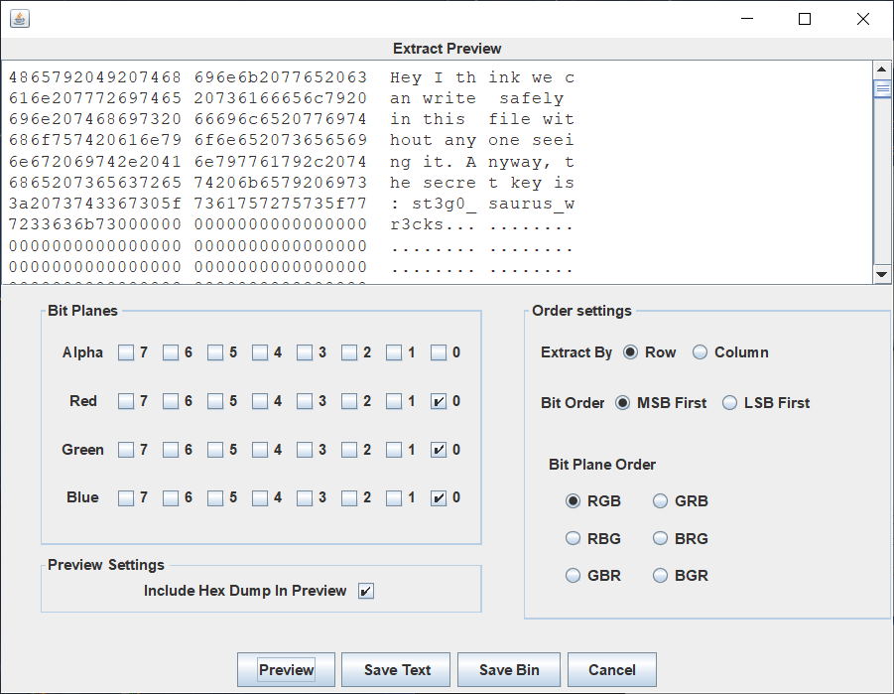Select Blue bit plane 5
The width and height of the screenshot is (894, 694).
click(x=215, y=498)
